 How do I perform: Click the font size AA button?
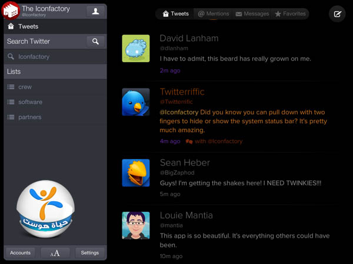(x=55, y=253)
